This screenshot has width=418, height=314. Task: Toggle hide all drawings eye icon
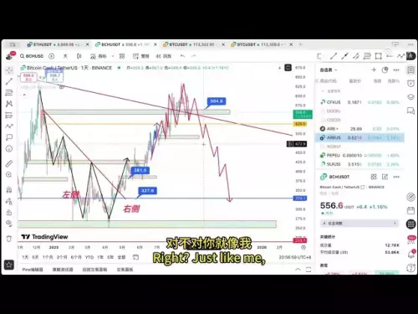pos(9,224)
